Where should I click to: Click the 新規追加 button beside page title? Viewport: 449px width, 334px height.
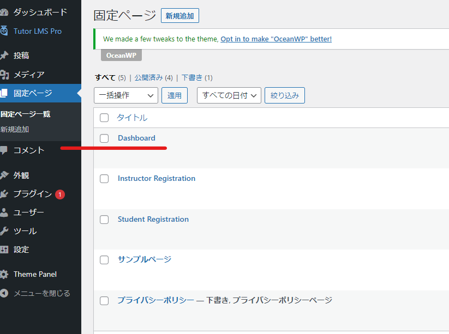coord(180,16)
